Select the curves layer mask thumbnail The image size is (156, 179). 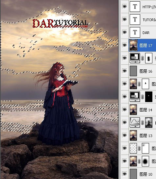coord(149,123)
